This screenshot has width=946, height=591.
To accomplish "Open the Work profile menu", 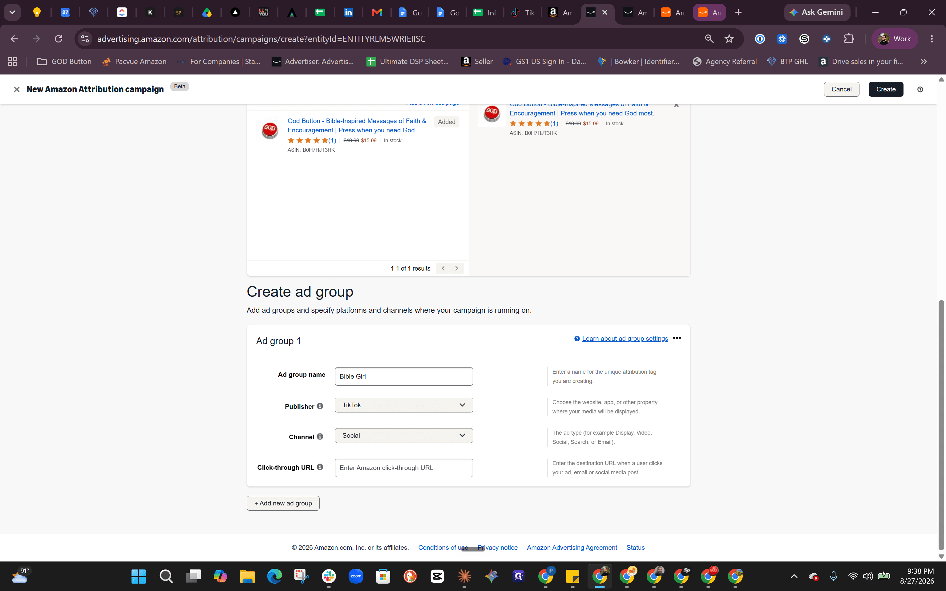I will pos(894,39).
